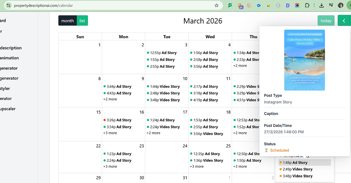This screenshot has height=183, width=351.
Task: Click the green checkmark flag extension icon
Action: [230, 5]
